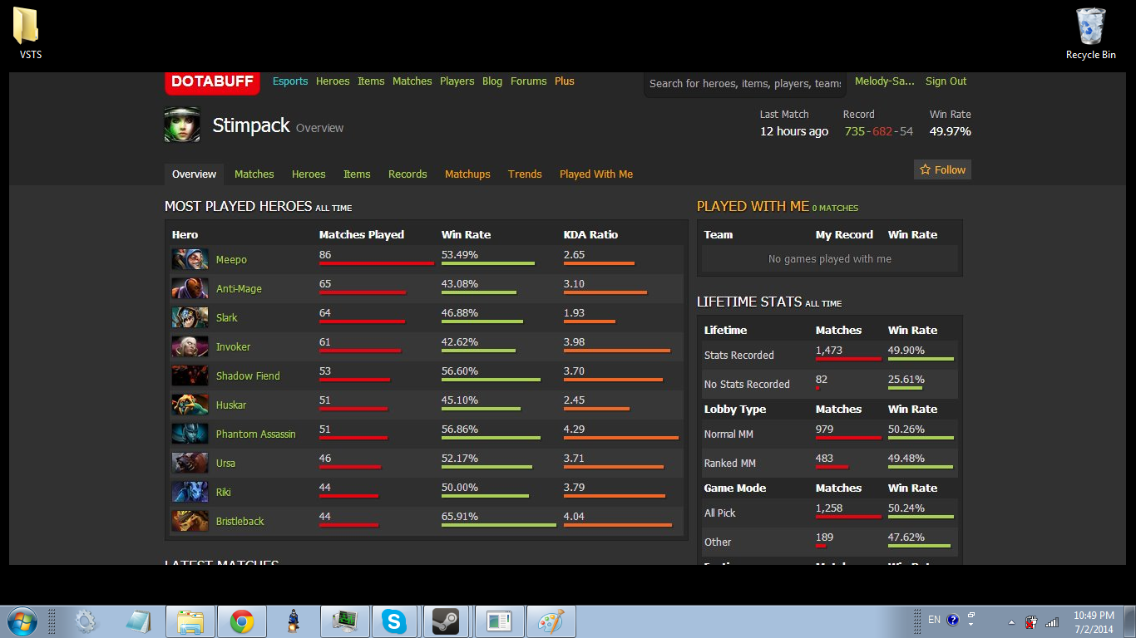
Task: Click the 1,473 Stats Recorded matches value
Action: (x=830, y=351)
